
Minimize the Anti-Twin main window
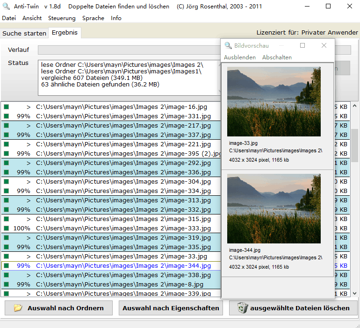pyautogui.click(x=307, y=6)
